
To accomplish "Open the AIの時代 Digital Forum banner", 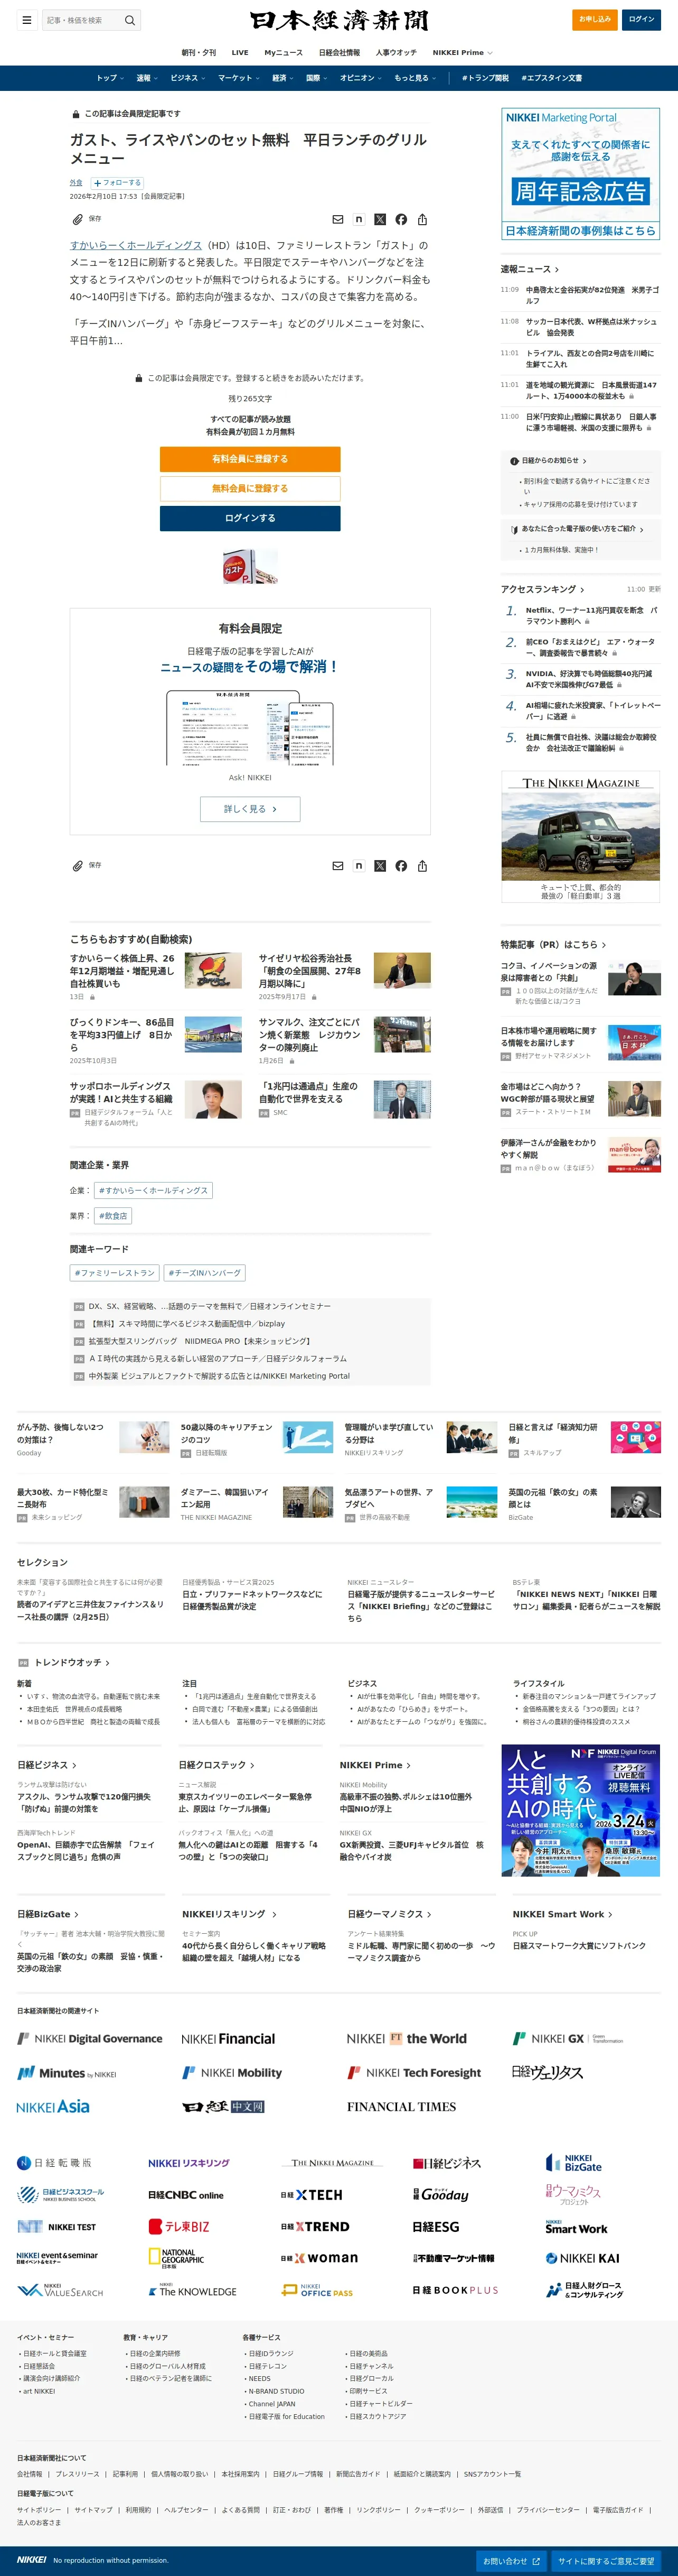I will [580, 1810].
